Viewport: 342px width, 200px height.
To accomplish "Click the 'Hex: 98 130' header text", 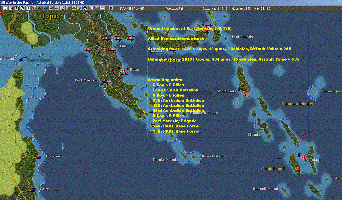I will [x=262, y=9].
